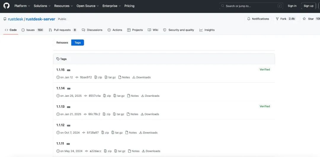This screenshot has width=320, height=157.
Task: Focus the Search or jump to field
Action: click(x=251, y=6)
